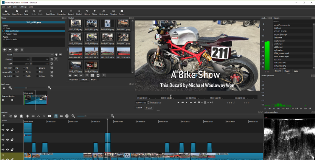
Task: Remove the selected filter with the minus button
Action: [x=10, y=49]
